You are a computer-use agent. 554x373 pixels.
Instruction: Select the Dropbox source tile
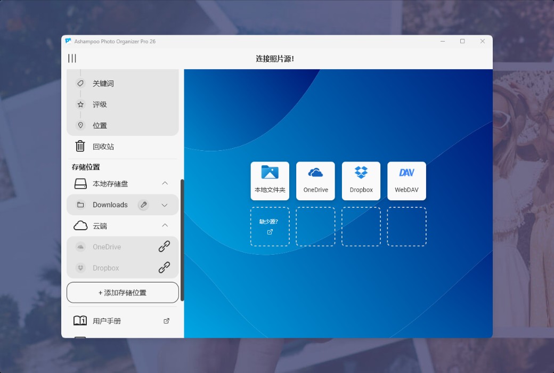pos(361,181)
